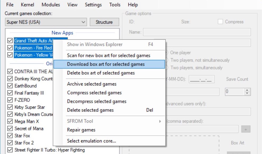Select the Grand Theft Auto game entry

34,41
